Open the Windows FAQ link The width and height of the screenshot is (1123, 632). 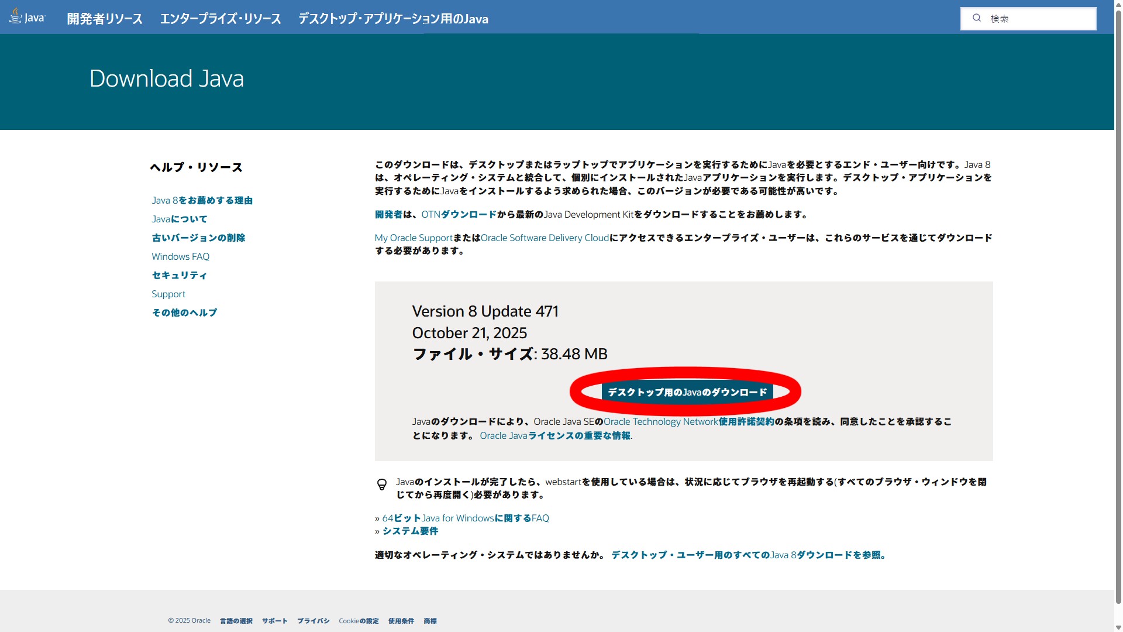pyautogui.click(x=180, y=256)
